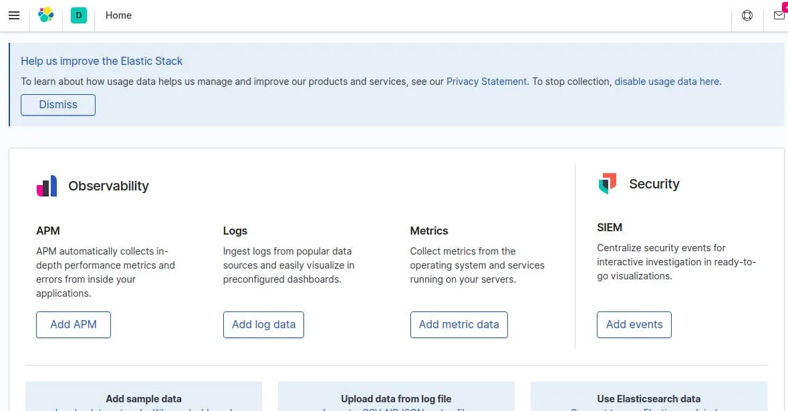Click the Add metric data button
Screen dimensions: 788x411
tap(458, 325)
